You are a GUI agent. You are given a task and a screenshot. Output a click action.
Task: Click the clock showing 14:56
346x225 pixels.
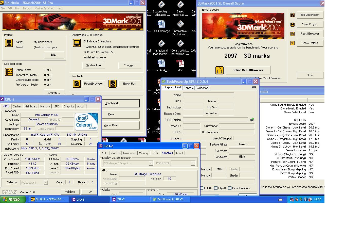pos(317,200)
